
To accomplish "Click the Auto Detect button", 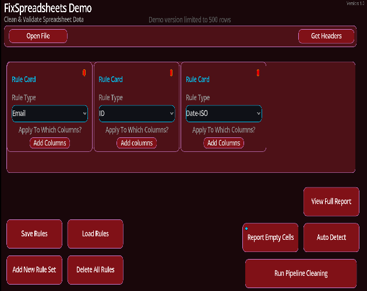I will pyautogui.click(x=331, y=237).
